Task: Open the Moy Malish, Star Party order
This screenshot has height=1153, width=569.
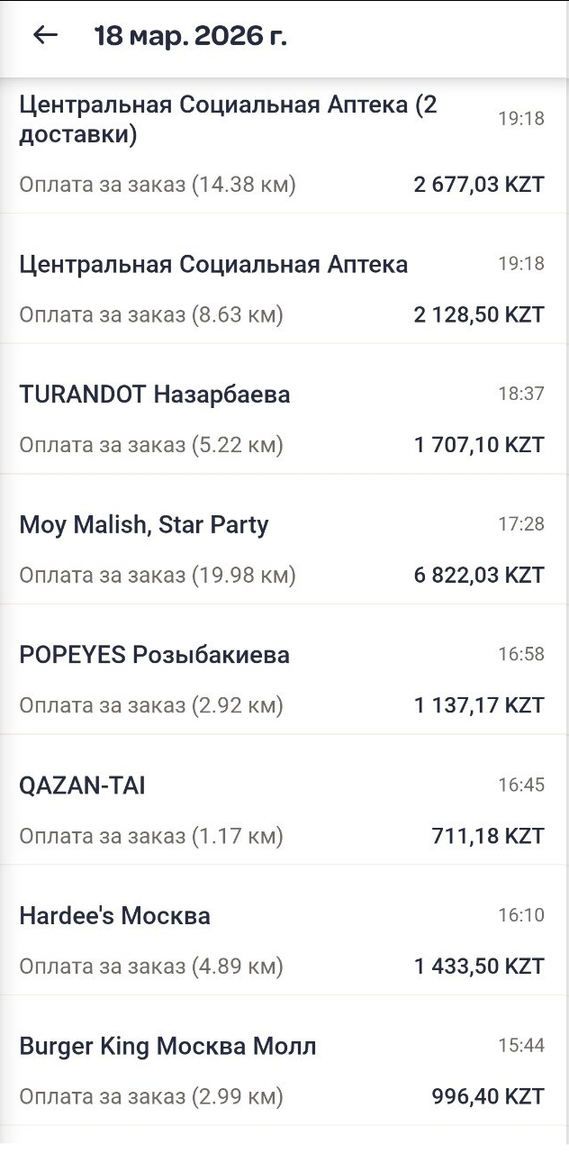Action: click(284, 540)
